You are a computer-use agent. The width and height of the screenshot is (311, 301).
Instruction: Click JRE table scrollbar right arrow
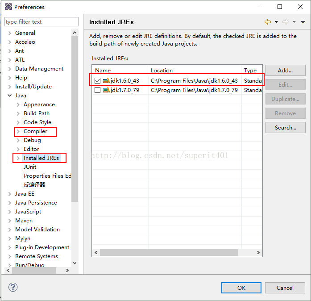point(258,252)
